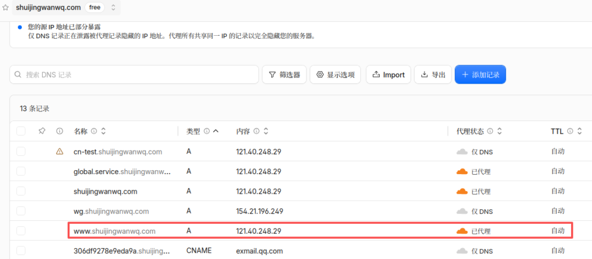Select the global.service record checkbox
592x259 pixels.
click(x=21, y=171)
